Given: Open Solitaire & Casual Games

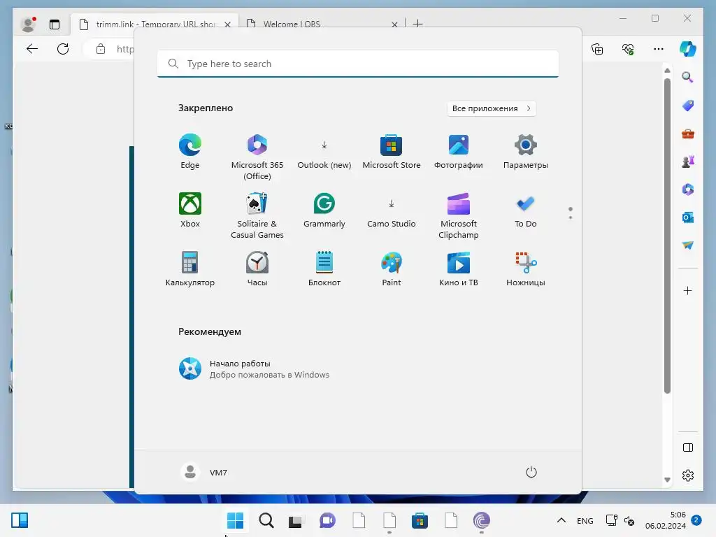Looking at the screenshot, I should click(257, 215).
